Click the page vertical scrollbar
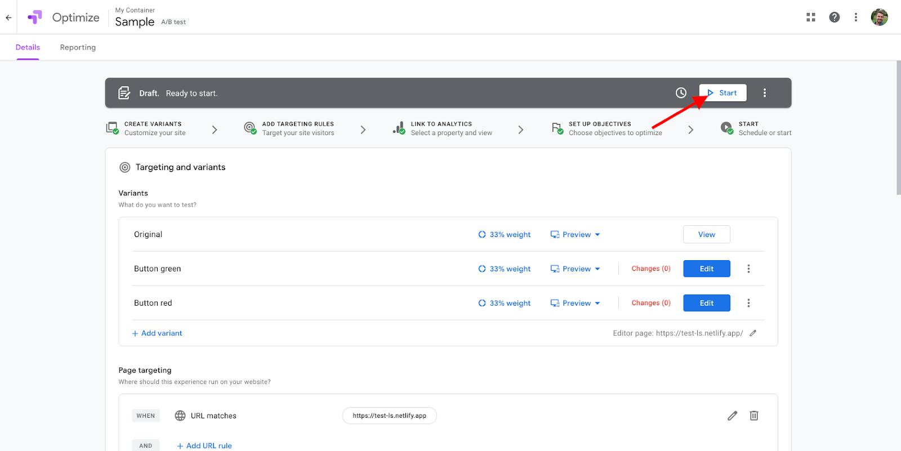This screenshot has width=901, height=451. 898,128
